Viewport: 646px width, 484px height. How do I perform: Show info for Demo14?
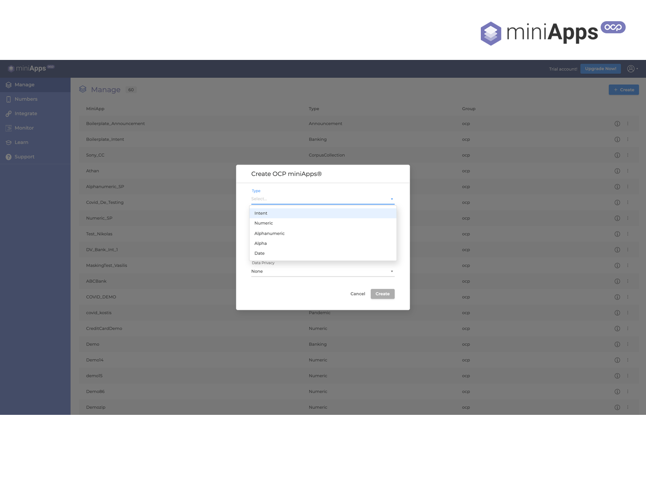[x=617, y=360]
